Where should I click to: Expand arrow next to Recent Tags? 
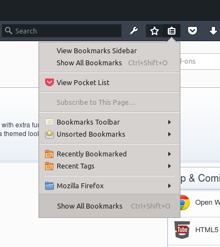[169, 166]
